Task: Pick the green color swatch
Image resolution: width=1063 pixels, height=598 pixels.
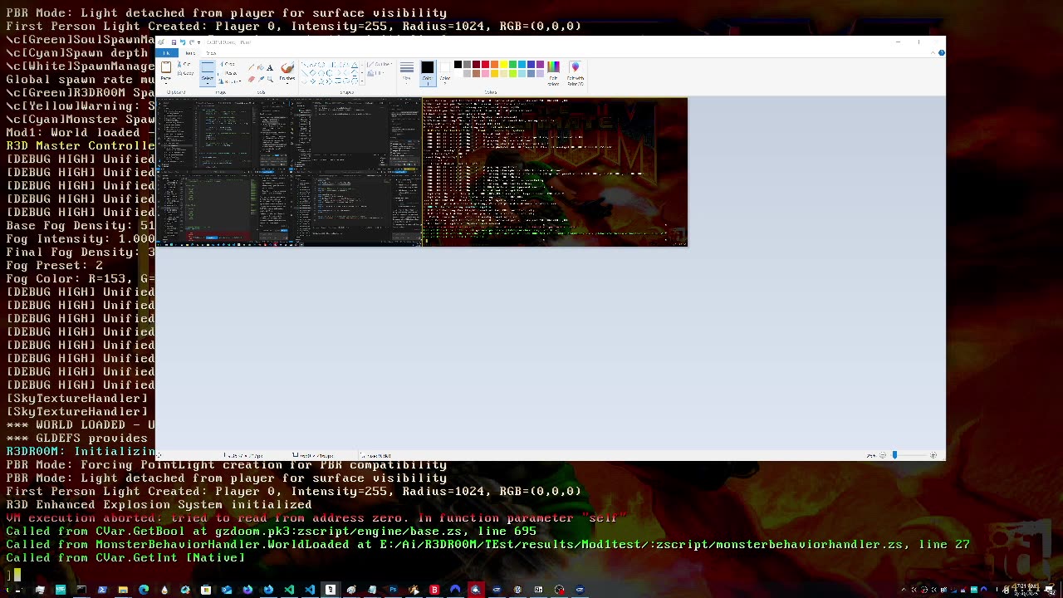Action: pyautogui.click(x=512, y=64)
